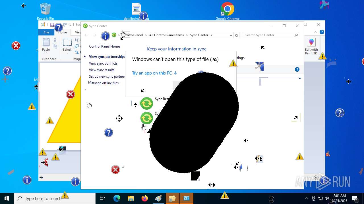Select View sync partnerships
This screenshot has width=364, height=204.
point(107,57)
